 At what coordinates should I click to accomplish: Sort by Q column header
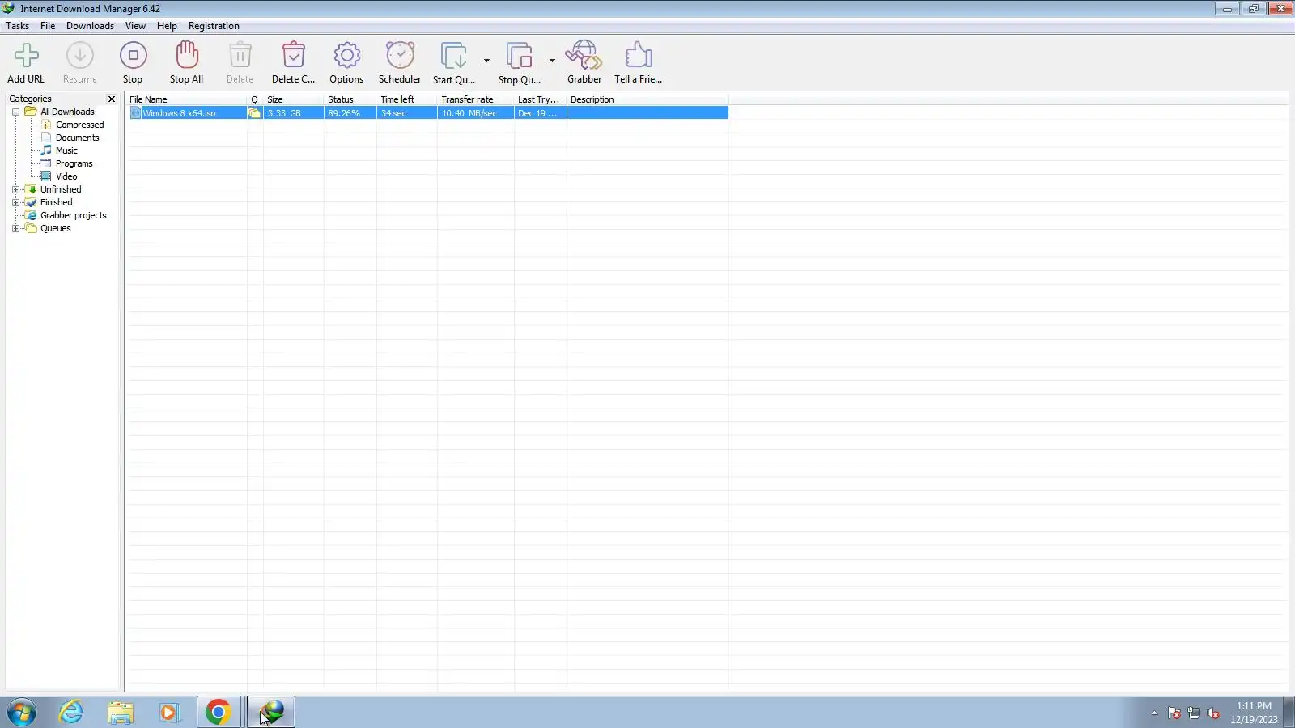coord(255,99)
